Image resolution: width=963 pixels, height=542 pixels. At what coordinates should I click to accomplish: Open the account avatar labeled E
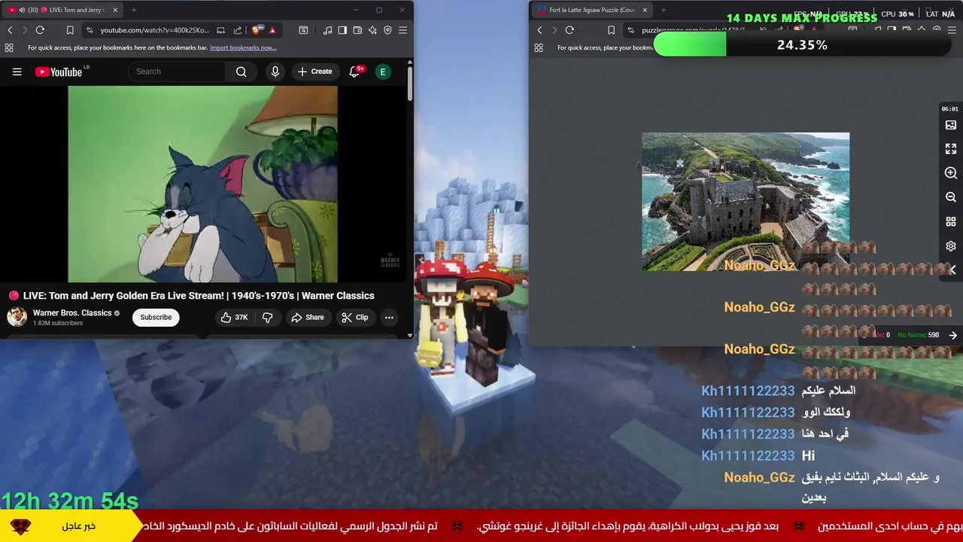tap(383, 72)
